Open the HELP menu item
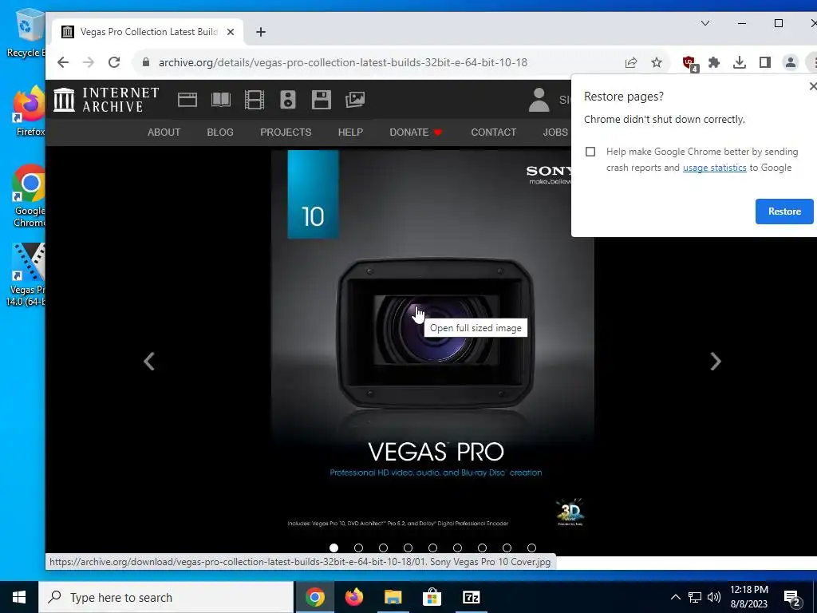Viewport: 817px width, 613px height. 350,132
